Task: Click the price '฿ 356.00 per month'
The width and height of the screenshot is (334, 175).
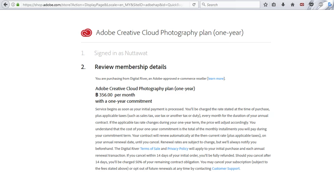Action: [x=115, y=95]
